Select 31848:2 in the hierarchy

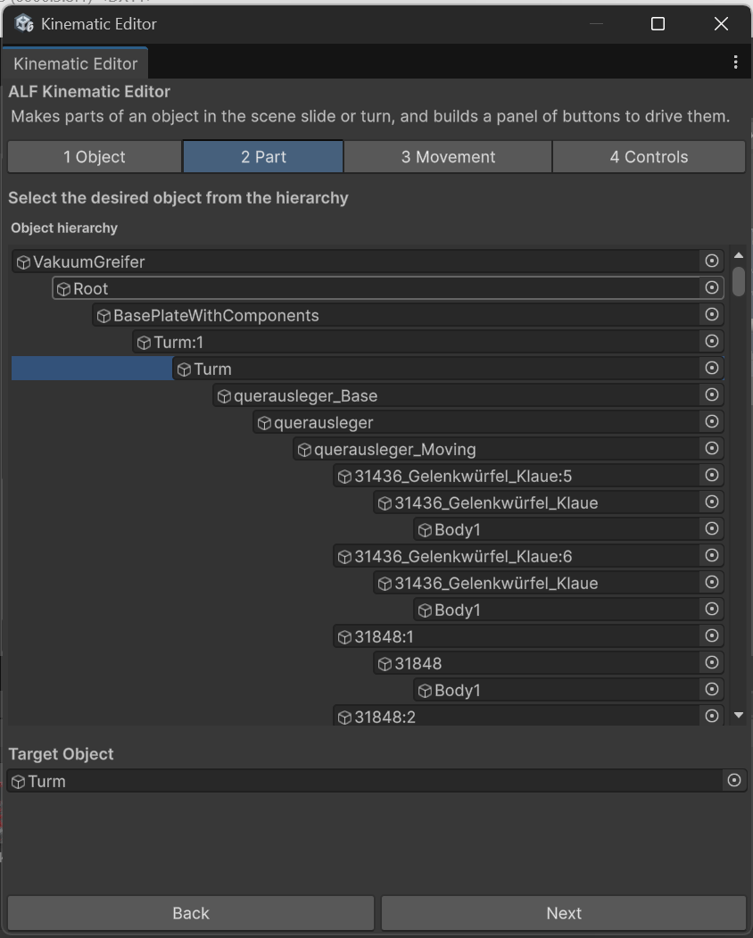(x=528, y=716)
